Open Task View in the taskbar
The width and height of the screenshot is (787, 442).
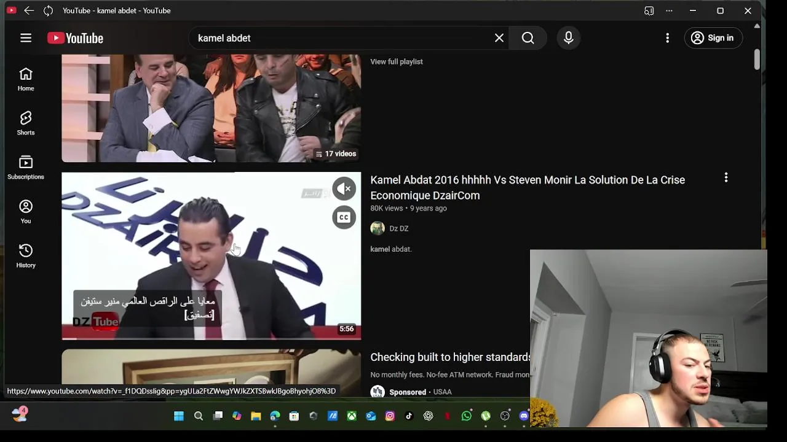tap(218, 416)
